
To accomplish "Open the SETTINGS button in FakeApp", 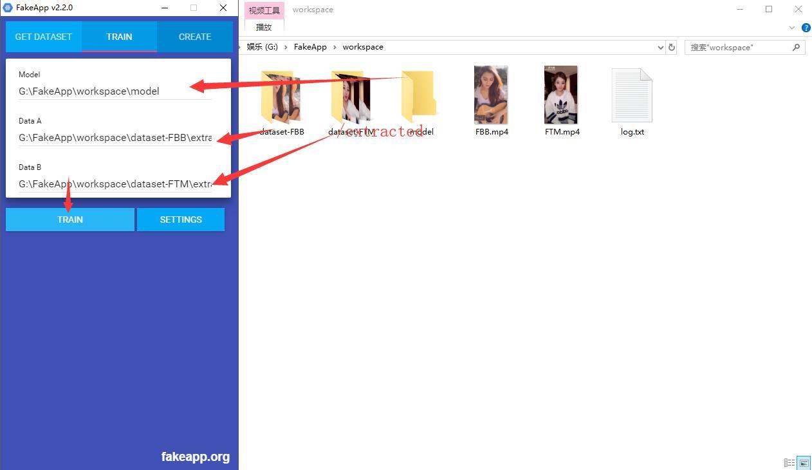I will (x=181, y=220).
